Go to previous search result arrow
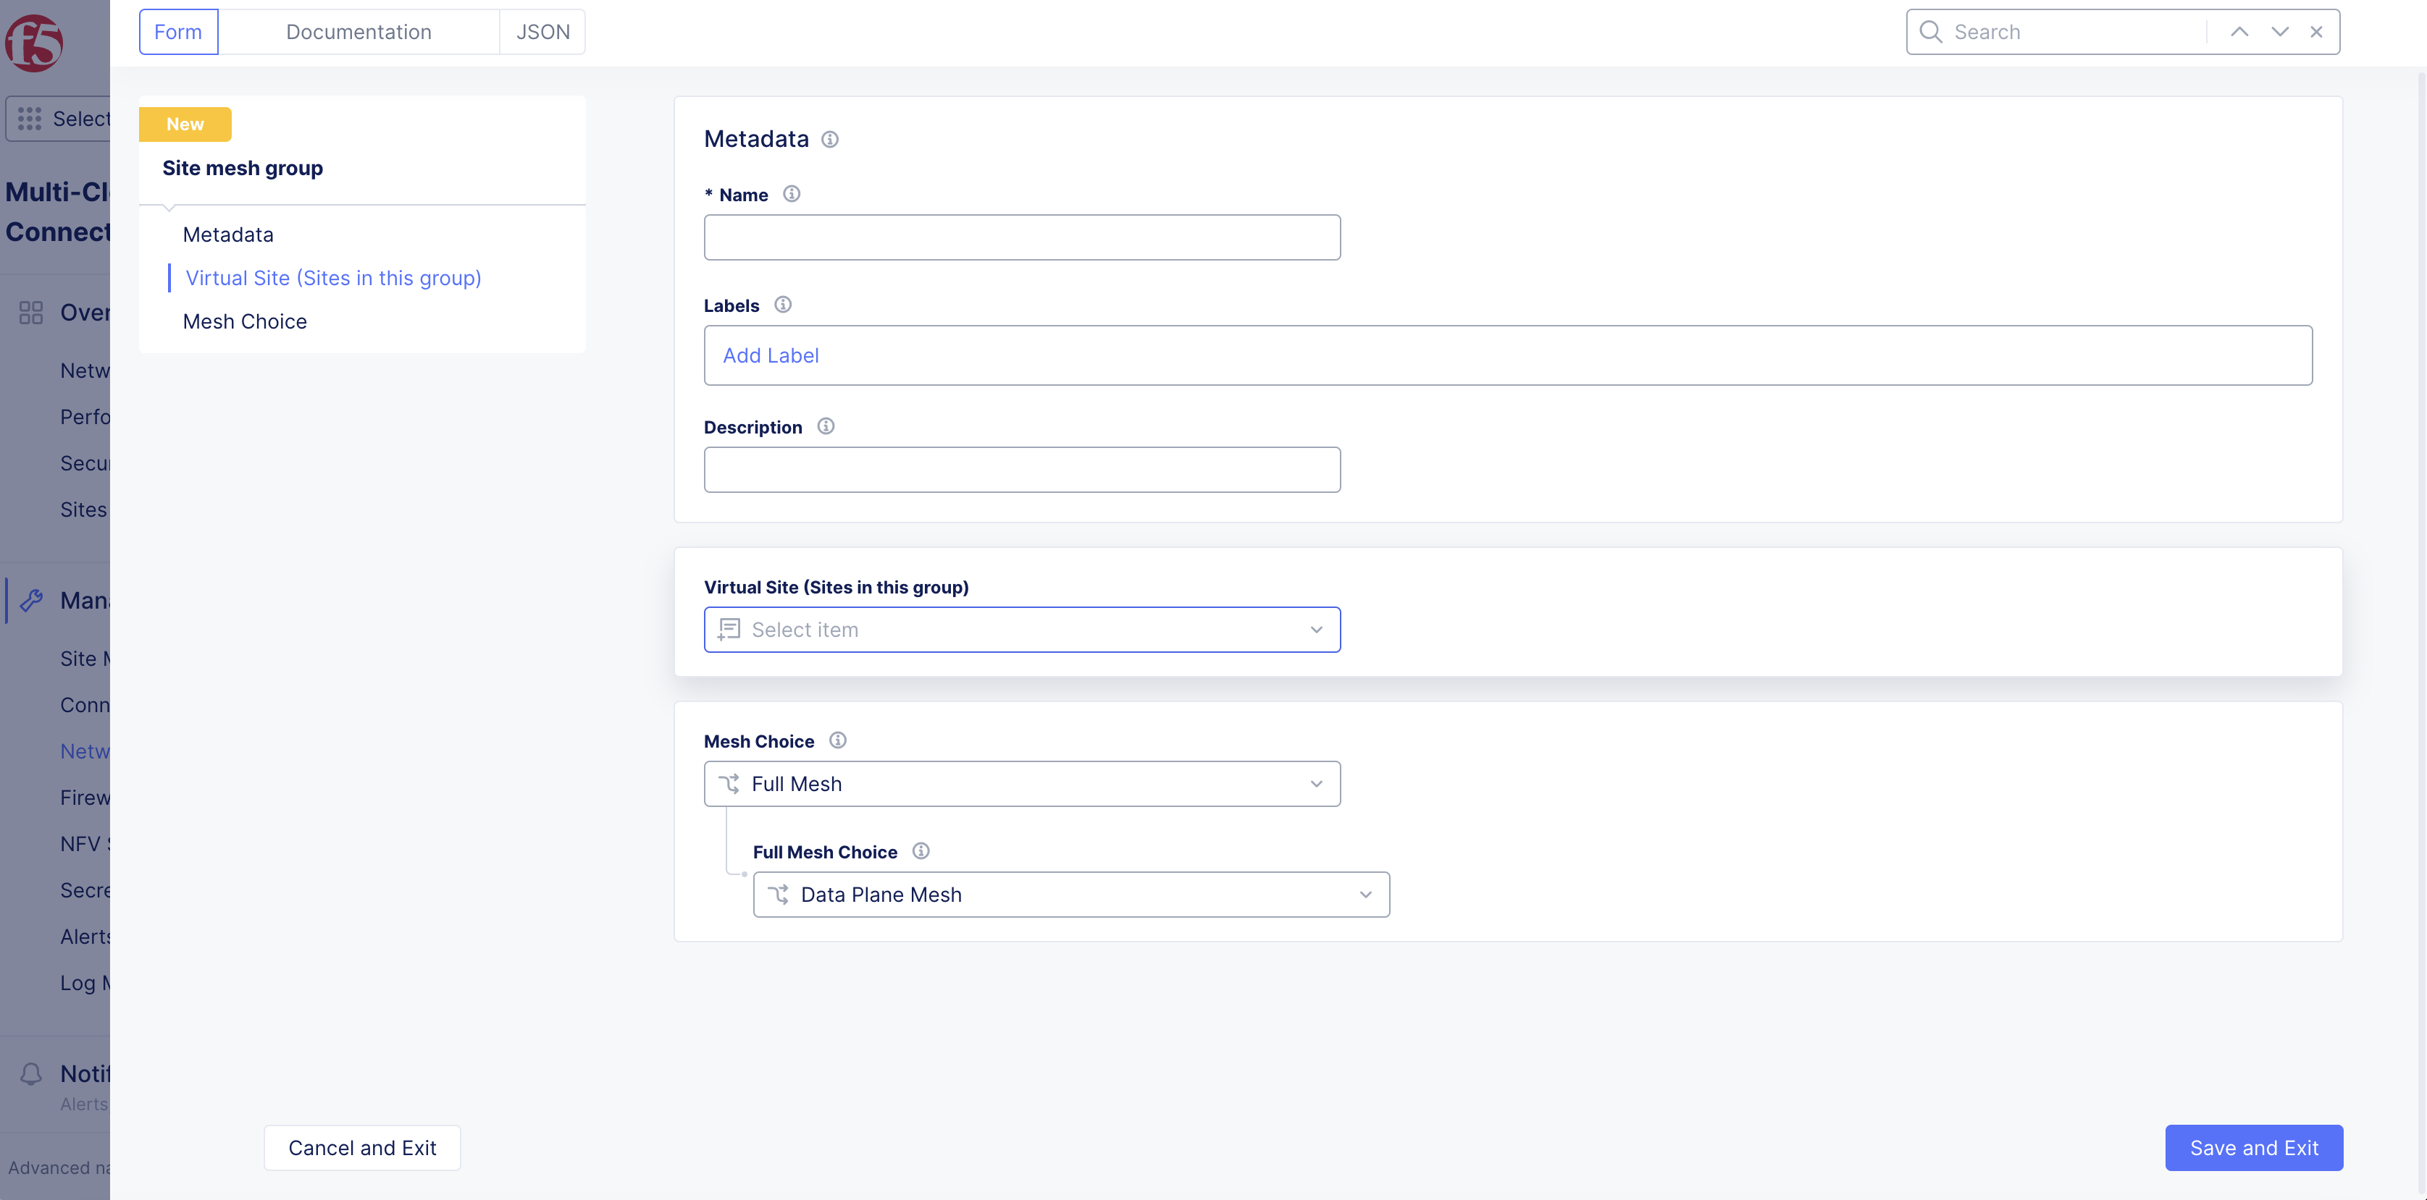This screenshot has width=2427, height=1200. coord(2239,32)
